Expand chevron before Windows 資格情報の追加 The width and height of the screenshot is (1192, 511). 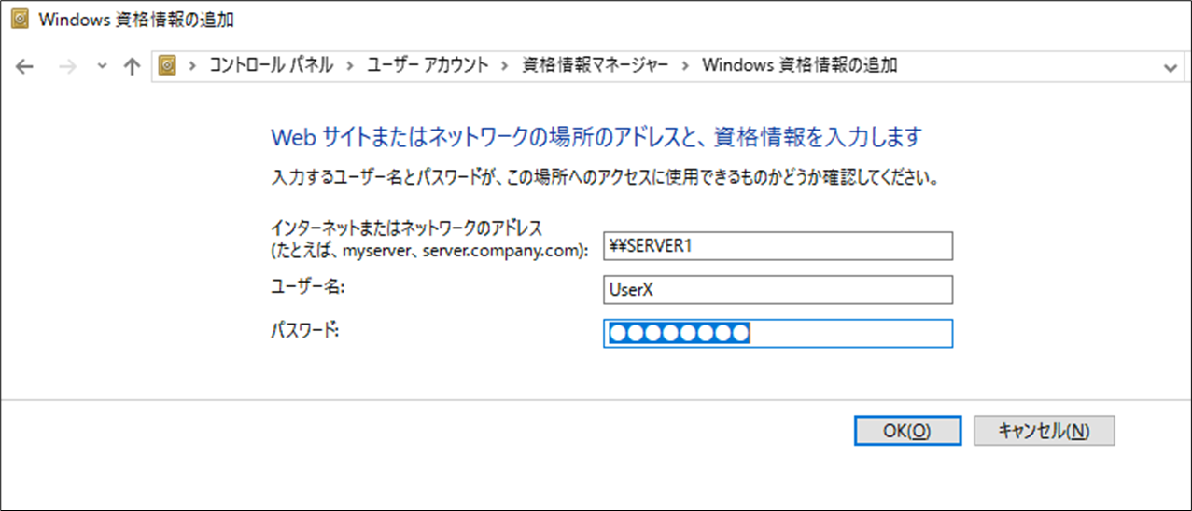[x=686, y=65]
